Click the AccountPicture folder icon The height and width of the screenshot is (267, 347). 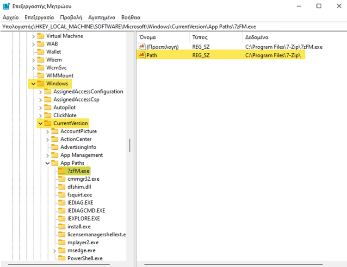point(55,131)
